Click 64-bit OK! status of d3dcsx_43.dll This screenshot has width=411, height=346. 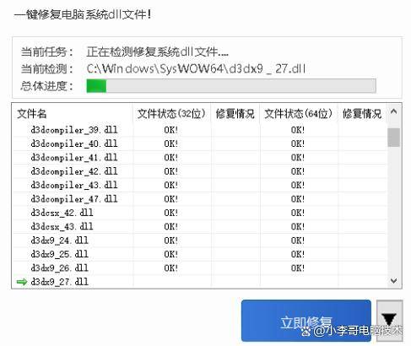(x=298, y=226)
